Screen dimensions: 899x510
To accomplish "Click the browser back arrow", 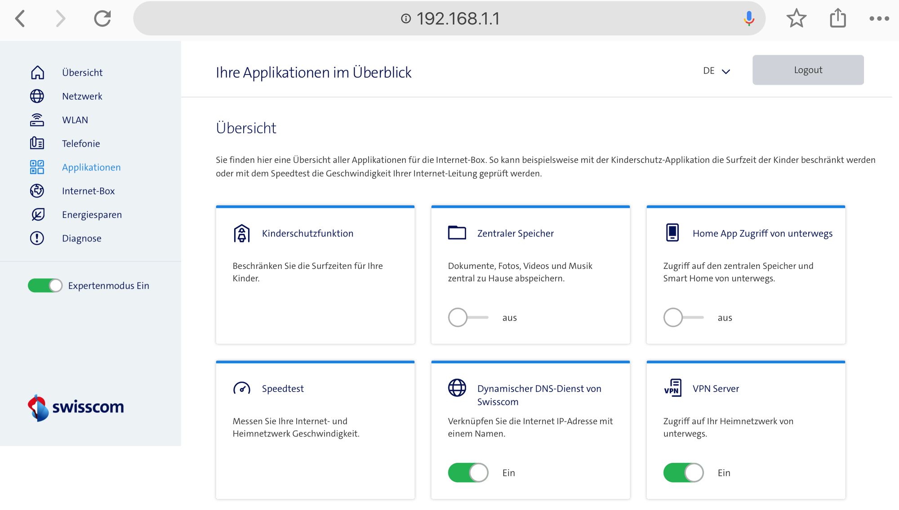I will [x=20, y=19].
